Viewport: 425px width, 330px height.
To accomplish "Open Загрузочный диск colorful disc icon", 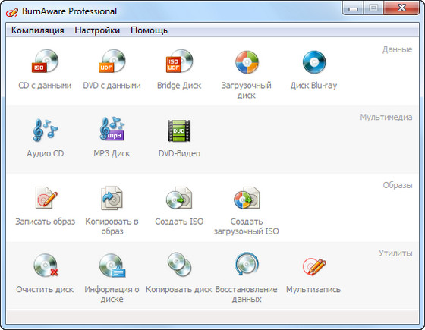I will pos(247,62).
